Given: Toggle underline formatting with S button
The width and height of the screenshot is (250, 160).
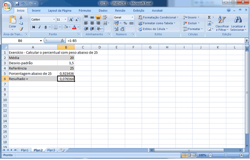Looking at the screenshot, I should click(x=45, y=27).
